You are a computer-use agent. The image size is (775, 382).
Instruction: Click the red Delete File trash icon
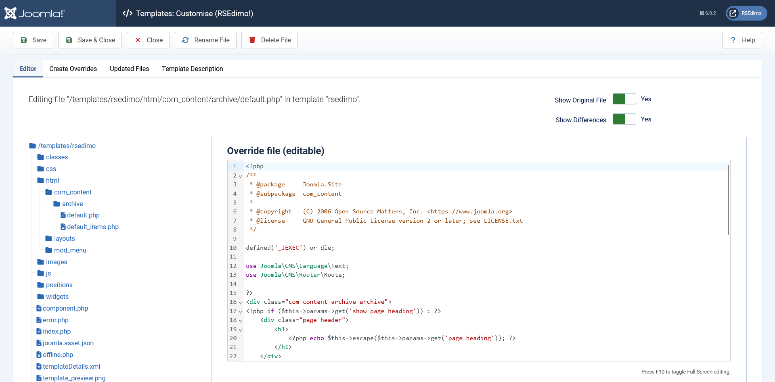click(x=252, y=40)
